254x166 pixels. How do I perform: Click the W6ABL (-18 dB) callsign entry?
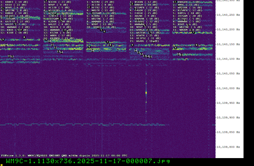click(x=145, y=41)
